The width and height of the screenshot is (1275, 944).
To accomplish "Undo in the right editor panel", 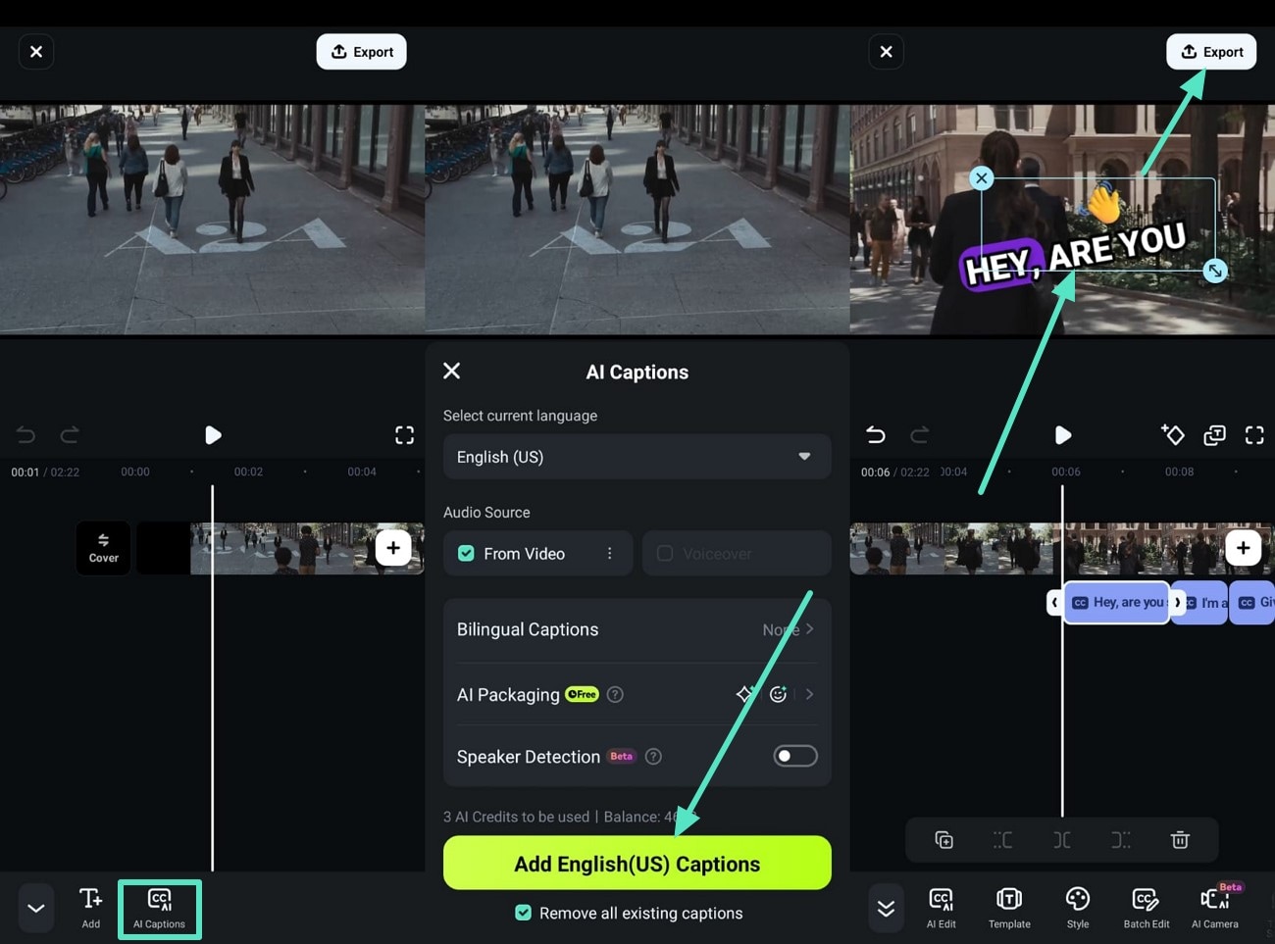I will 876,435.
